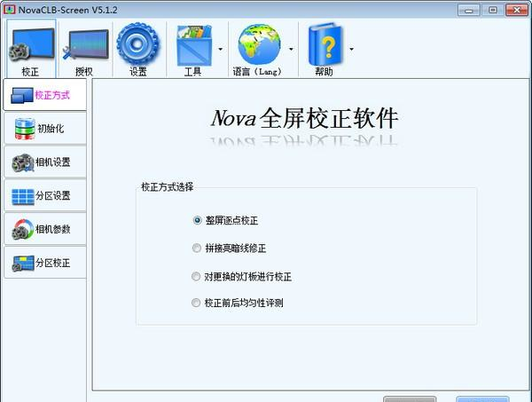Select the 初始化 sidebar tab

[x=45, y=129]
